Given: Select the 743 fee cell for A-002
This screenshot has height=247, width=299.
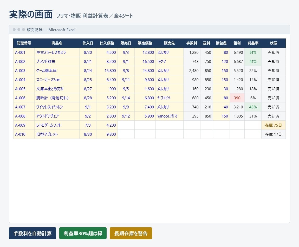Looking at the screenshot, I should point(192,61).
